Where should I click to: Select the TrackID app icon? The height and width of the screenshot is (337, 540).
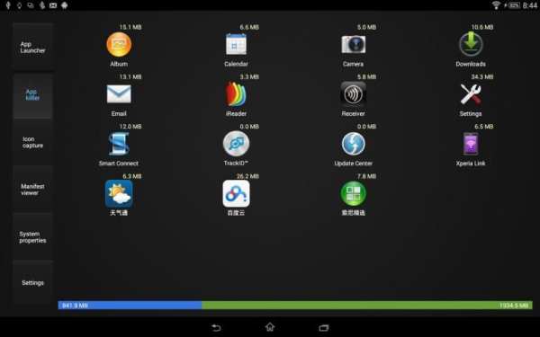click(x=236, y=144)
